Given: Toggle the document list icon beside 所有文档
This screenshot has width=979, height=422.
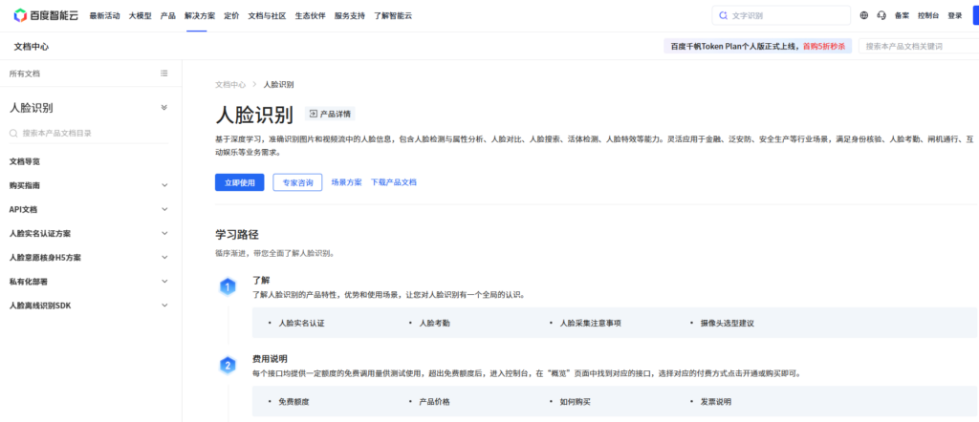Looking at the screenshot, I should (x=164, y=73).
